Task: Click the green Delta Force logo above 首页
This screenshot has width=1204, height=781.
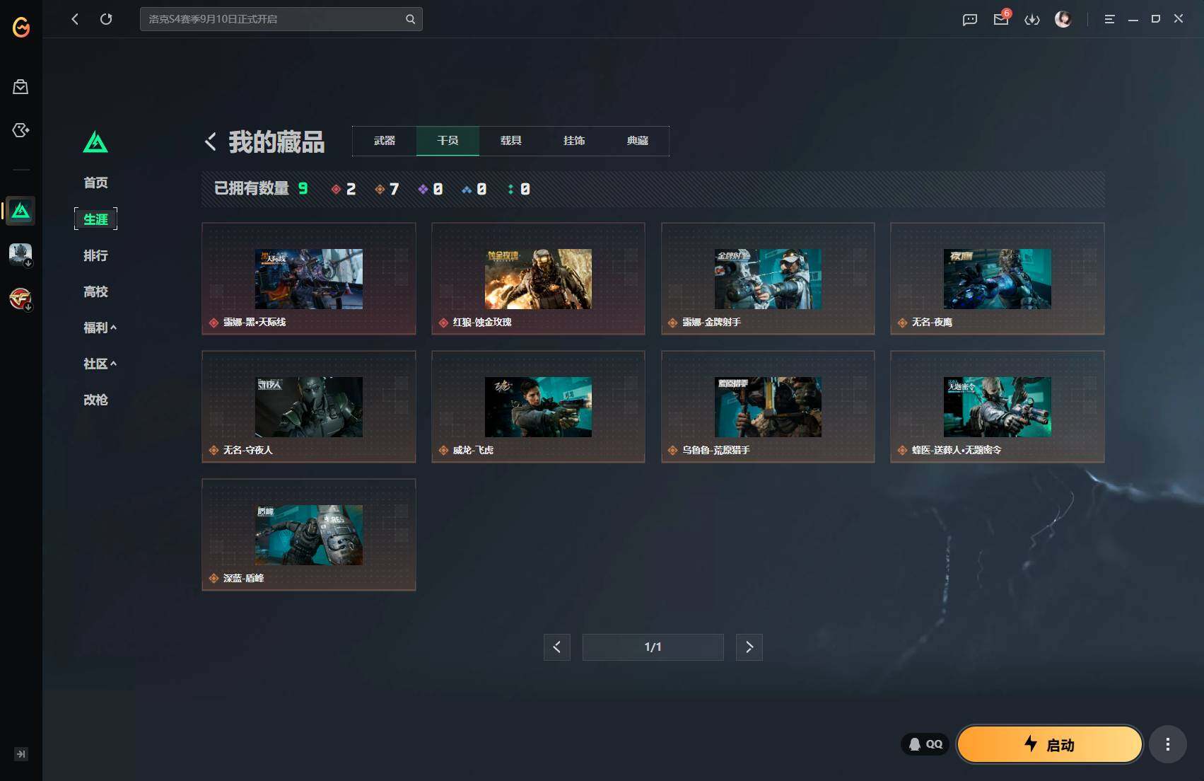Action: [95, 142]
